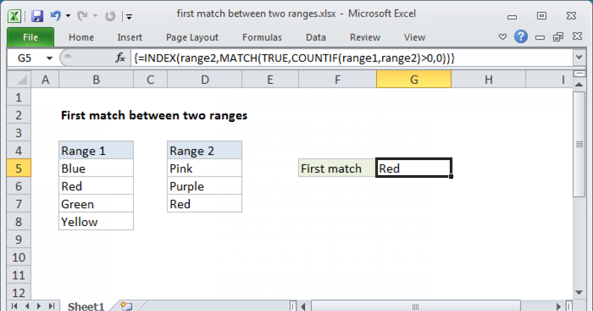The height and width of the screenshot is (311, 593).
Task: Click the Redo icon
Action: (82, 15)
